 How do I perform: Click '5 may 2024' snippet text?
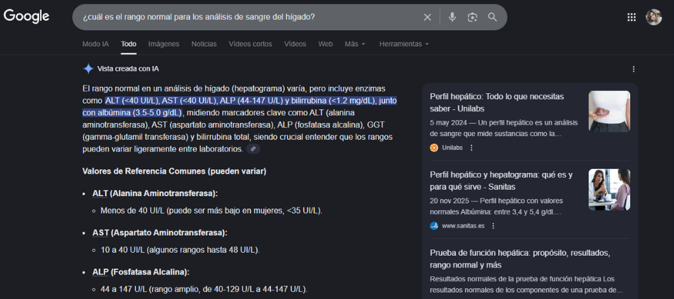pyautogui.click(x=503, y=128)
